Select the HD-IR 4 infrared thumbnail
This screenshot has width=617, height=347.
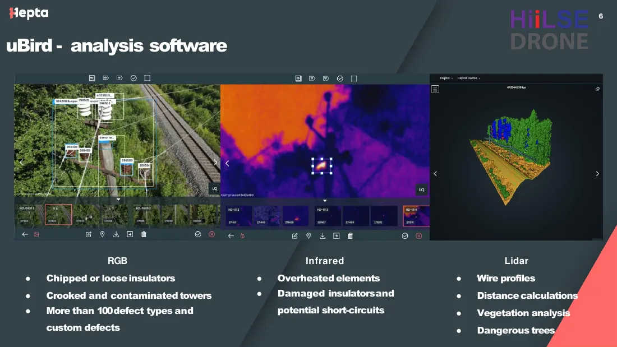pos(416,216)
